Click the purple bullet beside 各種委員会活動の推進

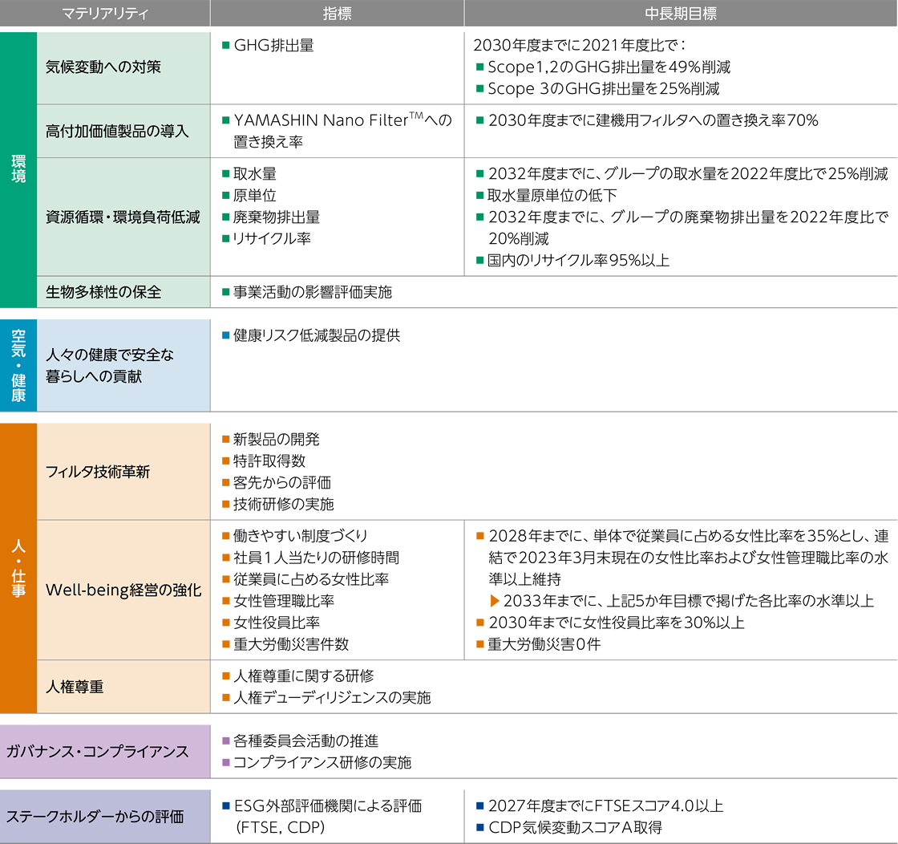pyautogui.click(x=225, y=741)
